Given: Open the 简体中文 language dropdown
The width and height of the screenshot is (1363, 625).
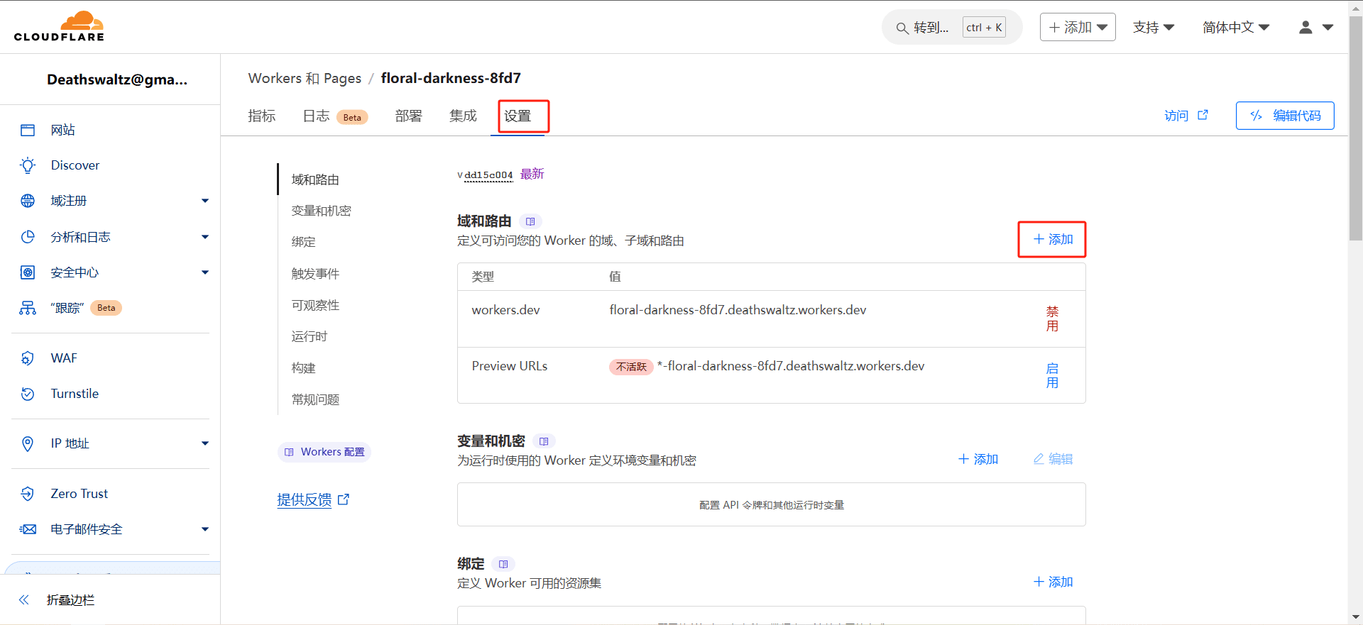Looking at the screenshot, I should [1235, 28].
